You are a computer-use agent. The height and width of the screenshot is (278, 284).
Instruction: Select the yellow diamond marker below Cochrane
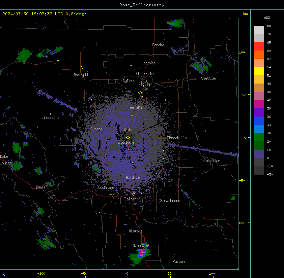112,195
